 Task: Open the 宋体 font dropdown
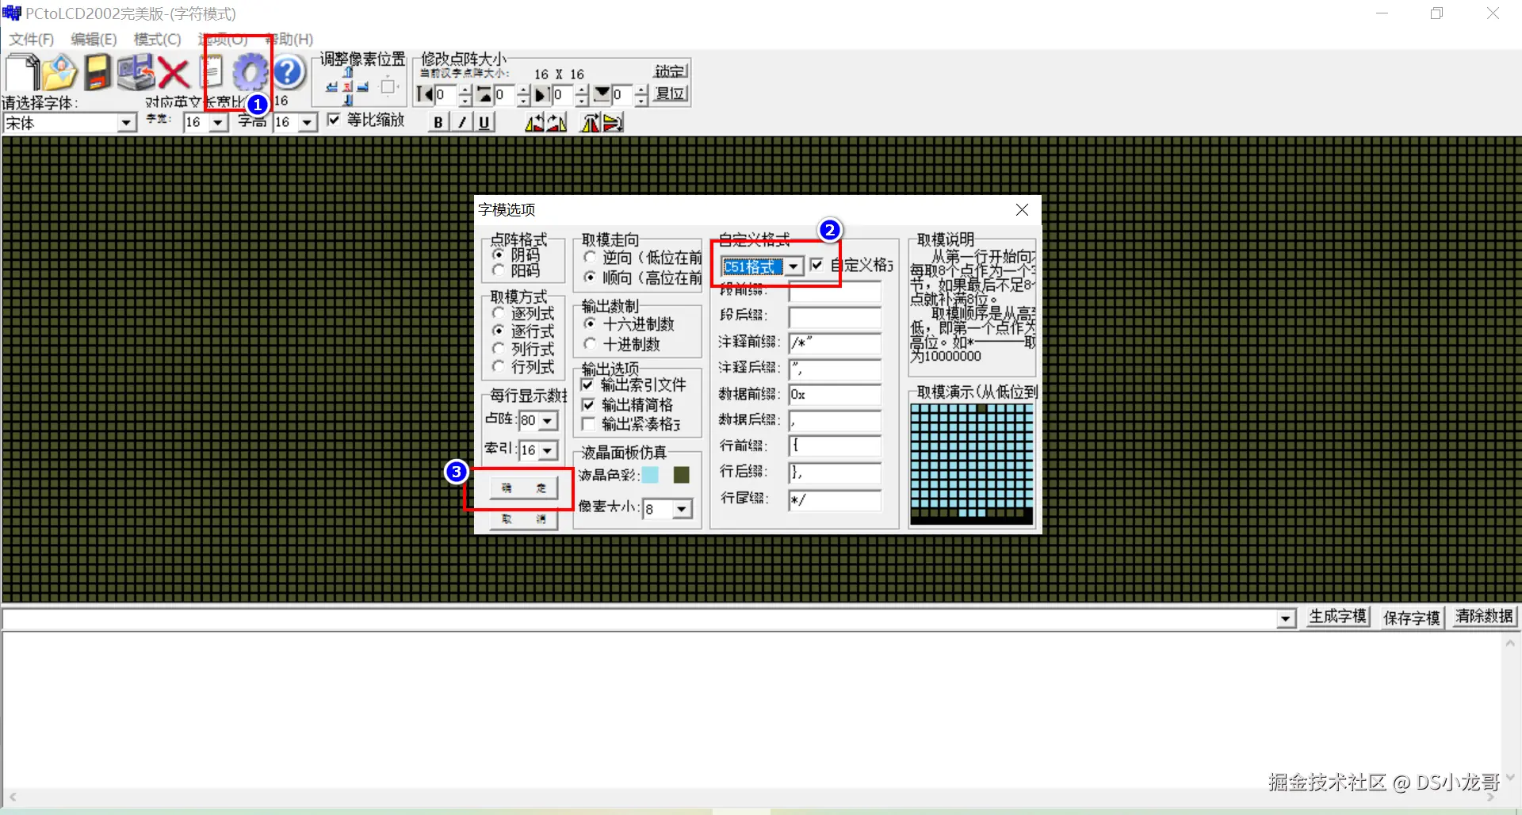[x=126, y=122]
